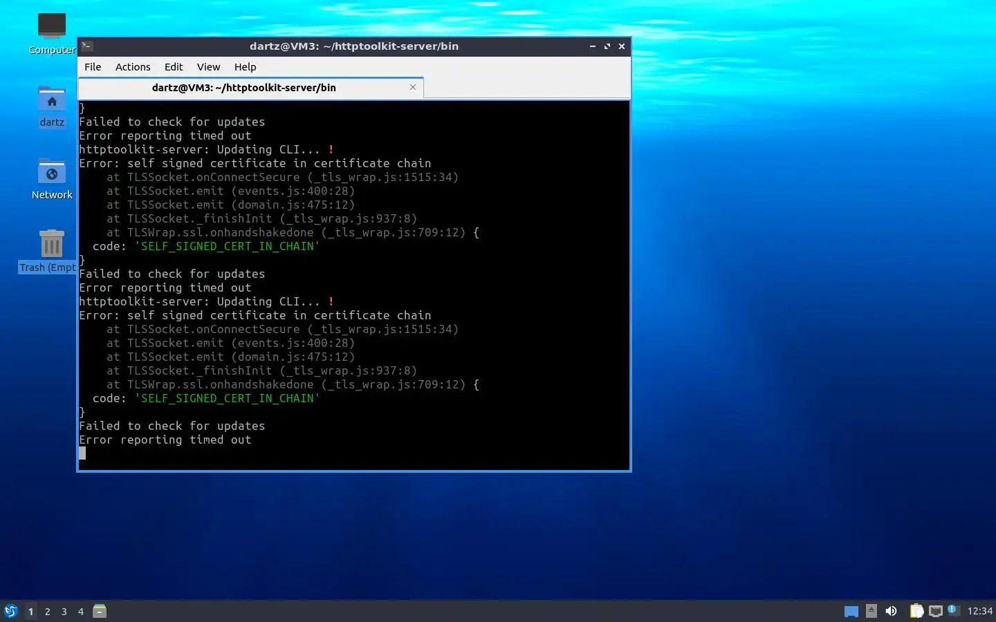Click the second 'Updating CLI...' line

point(207,301)
